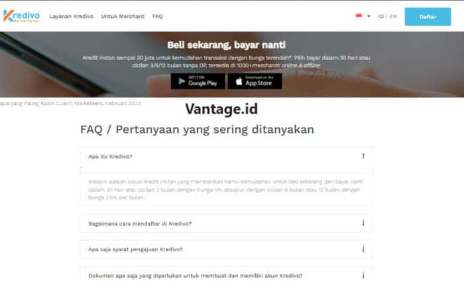Click the 'Apa itu Kredivo?' question title
This screenshot has height=281, width=464.
click(x=110, y=157)
